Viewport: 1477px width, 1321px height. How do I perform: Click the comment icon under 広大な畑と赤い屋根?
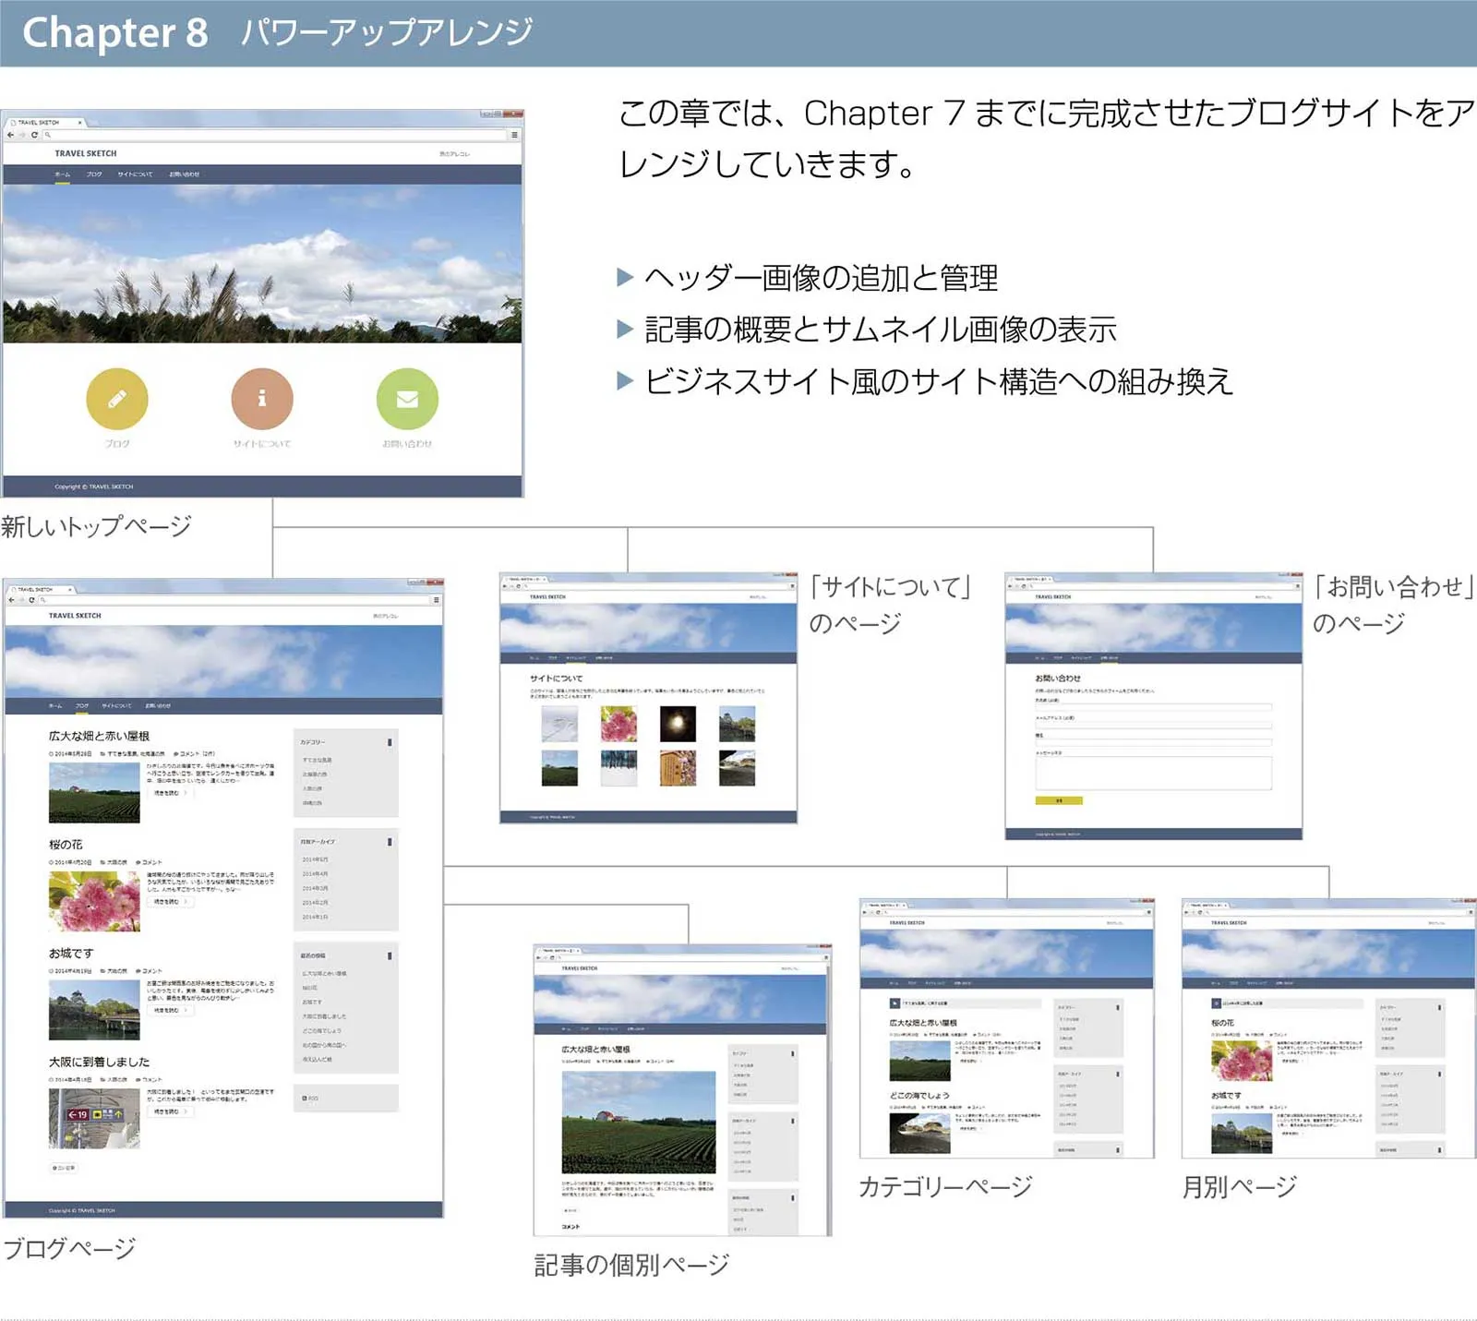[175, 753]
